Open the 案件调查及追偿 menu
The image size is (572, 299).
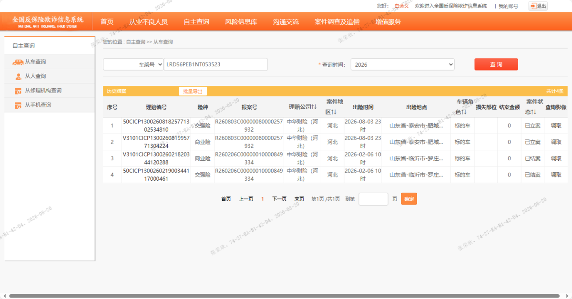point(337,21)
